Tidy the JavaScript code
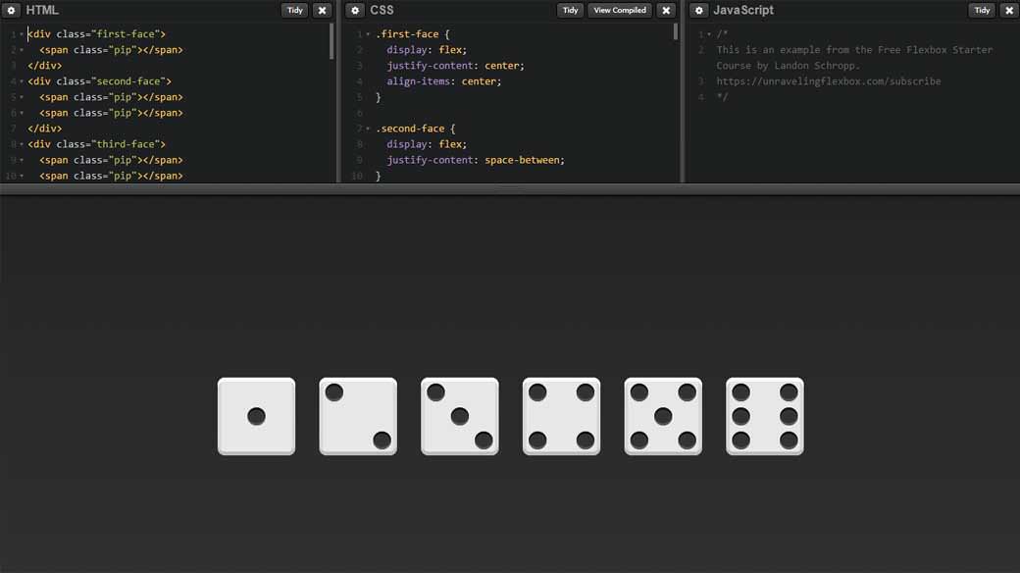 pyautogui.click(x=982, y=10)
